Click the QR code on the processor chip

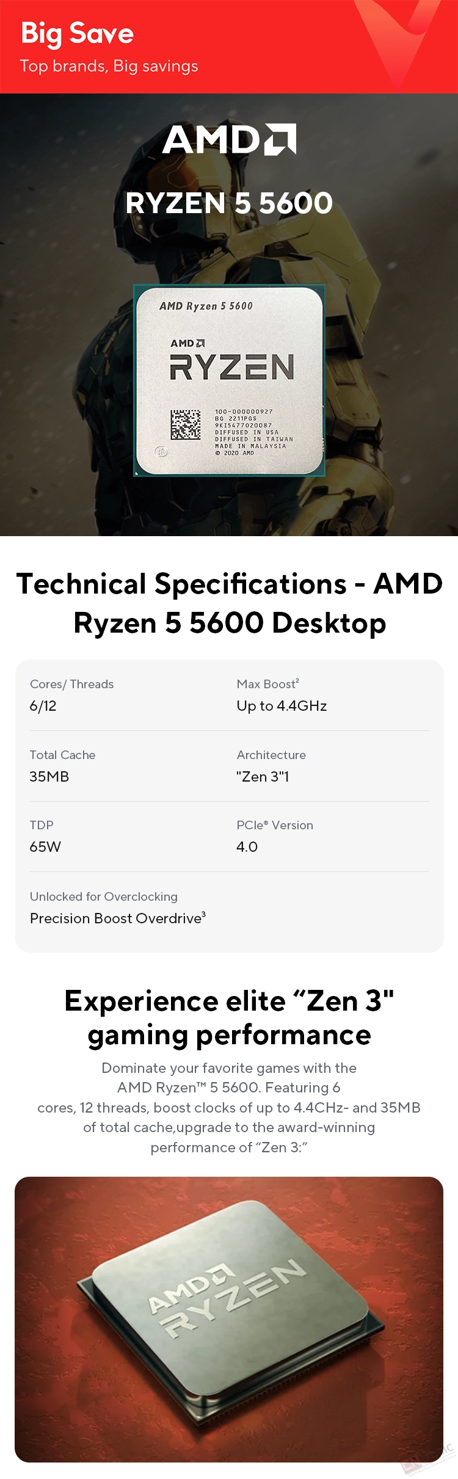(x=185, y=424)
